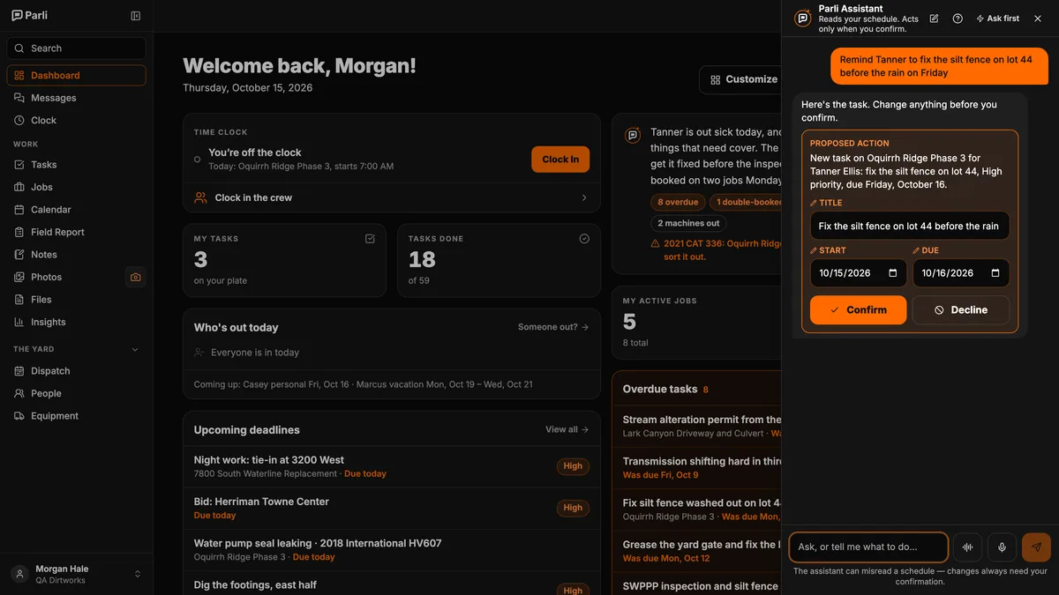Click the sidebar Search field
The image size is (1059, 595).
point(77,48)
